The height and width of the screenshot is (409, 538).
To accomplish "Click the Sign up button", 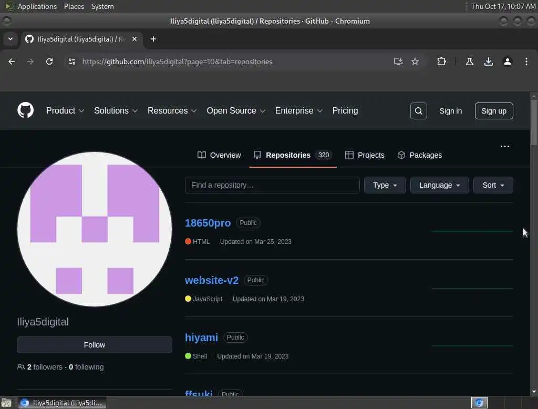I will pyautogui.click(x=494, y=111).
